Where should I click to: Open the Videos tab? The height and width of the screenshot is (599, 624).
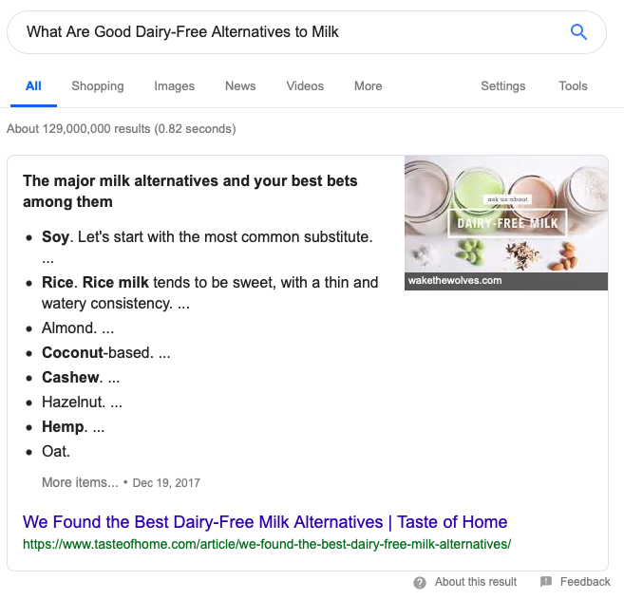point(305,86)
